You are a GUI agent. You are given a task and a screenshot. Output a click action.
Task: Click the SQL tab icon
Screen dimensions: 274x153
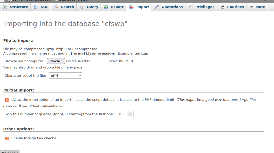click(36, 7)
